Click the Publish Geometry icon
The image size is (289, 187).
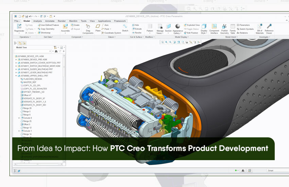coord(224,26)
